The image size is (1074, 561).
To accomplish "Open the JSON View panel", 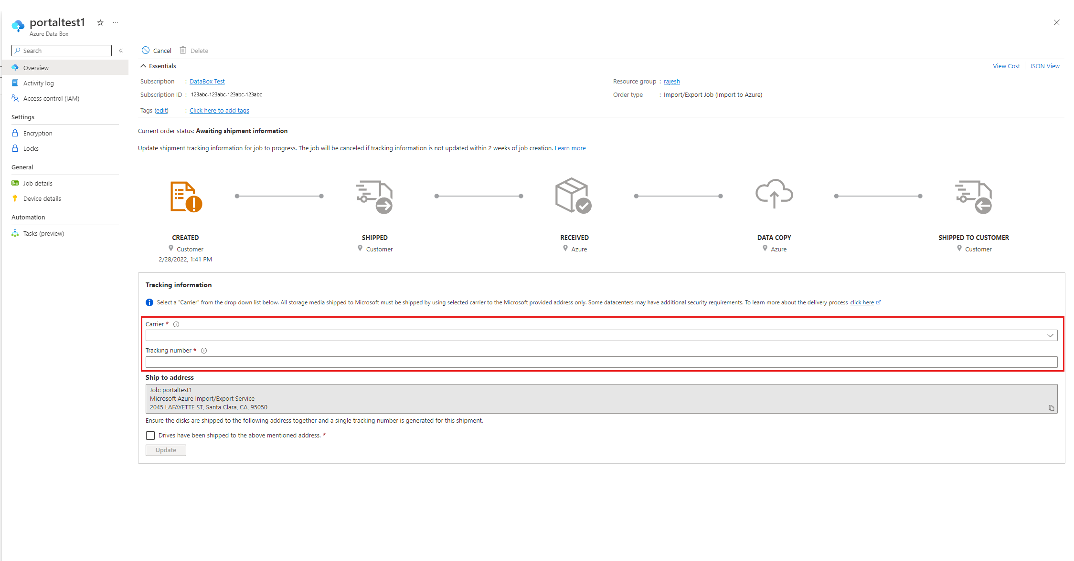I will (1042, 65).
